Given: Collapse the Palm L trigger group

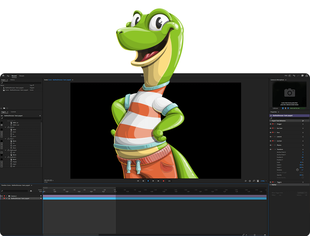Looking at the screenshot, I should point(5,139).
